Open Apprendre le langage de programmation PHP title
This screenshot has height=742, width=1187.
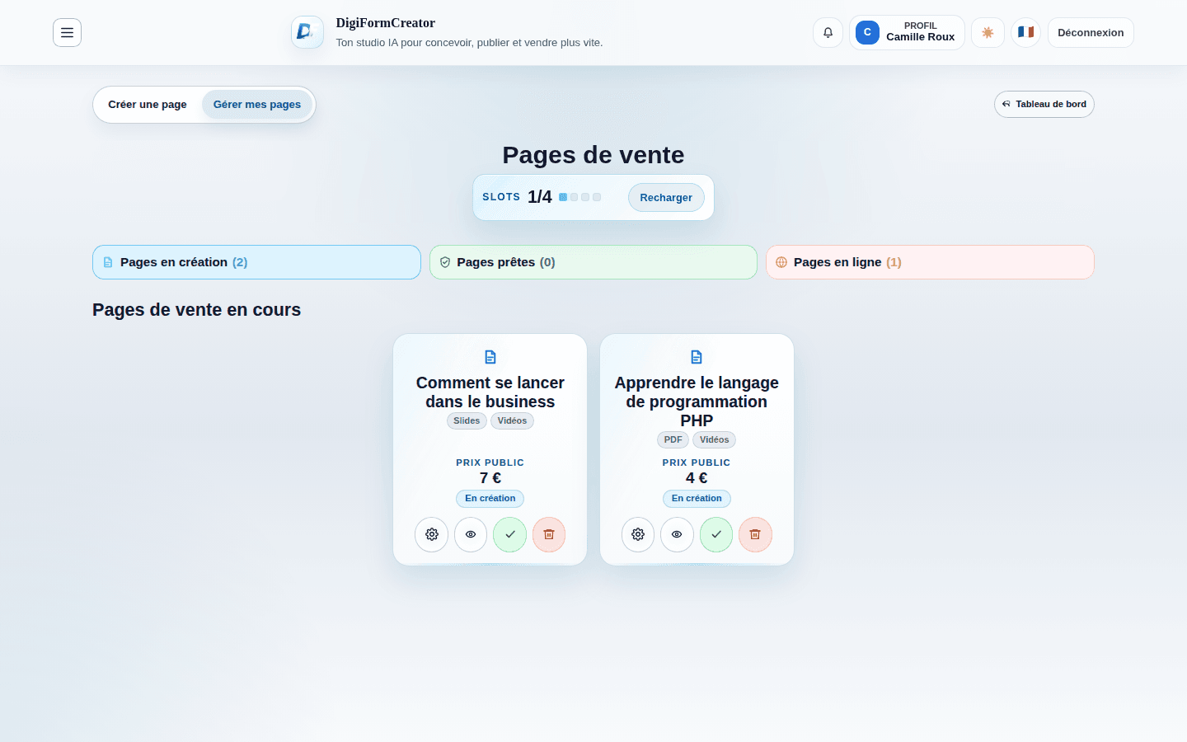coord(697,402)
